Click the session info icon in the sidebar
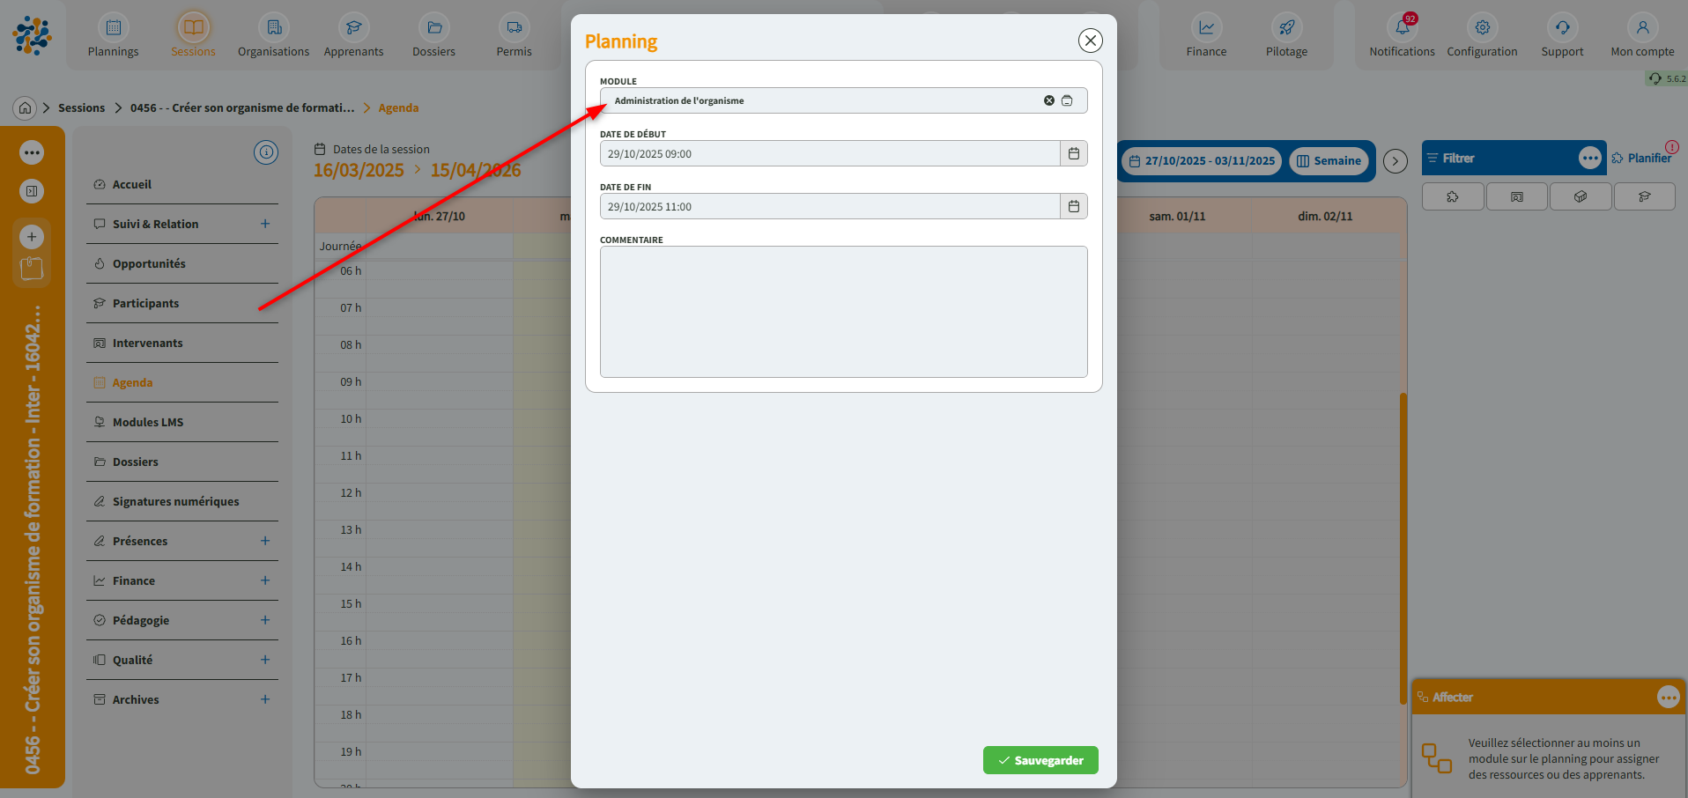 click(x=265, y=152)
